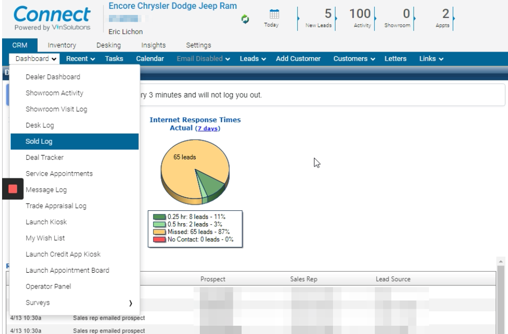
Task: Expand the Surveys submenu arrow
Action: click(x=131, y=303)
